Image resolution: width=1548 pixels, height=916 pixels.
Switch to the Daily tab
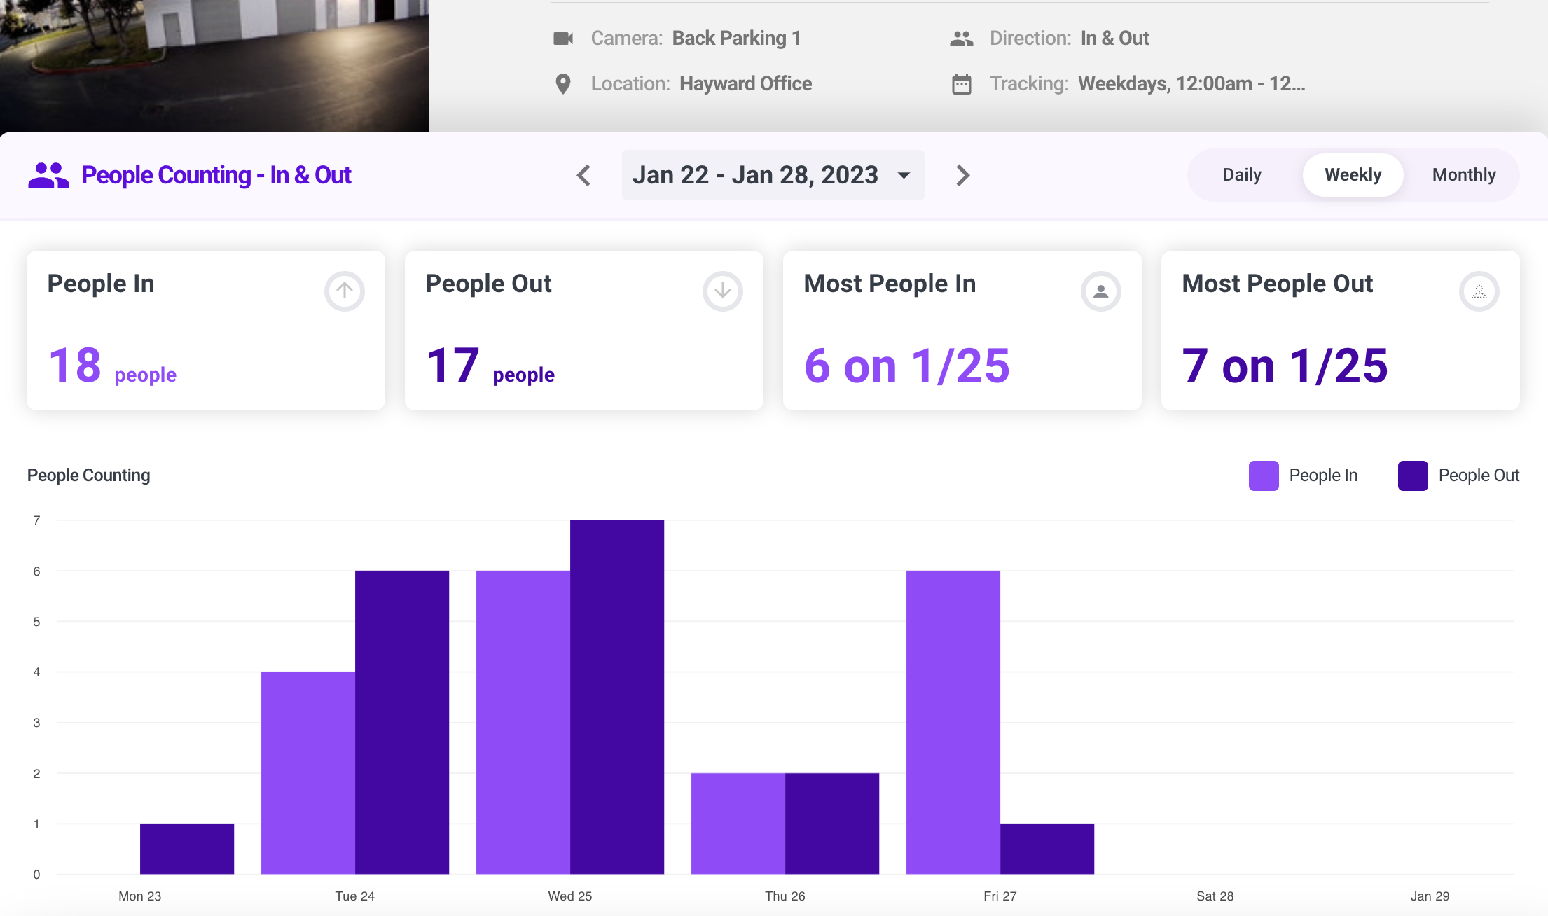1241,174
